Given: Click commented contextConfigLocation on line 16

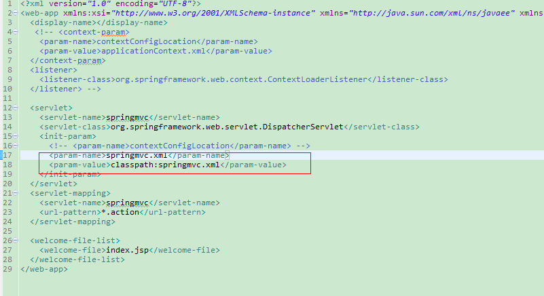Looking at the screenshot, I should point(180,146).
